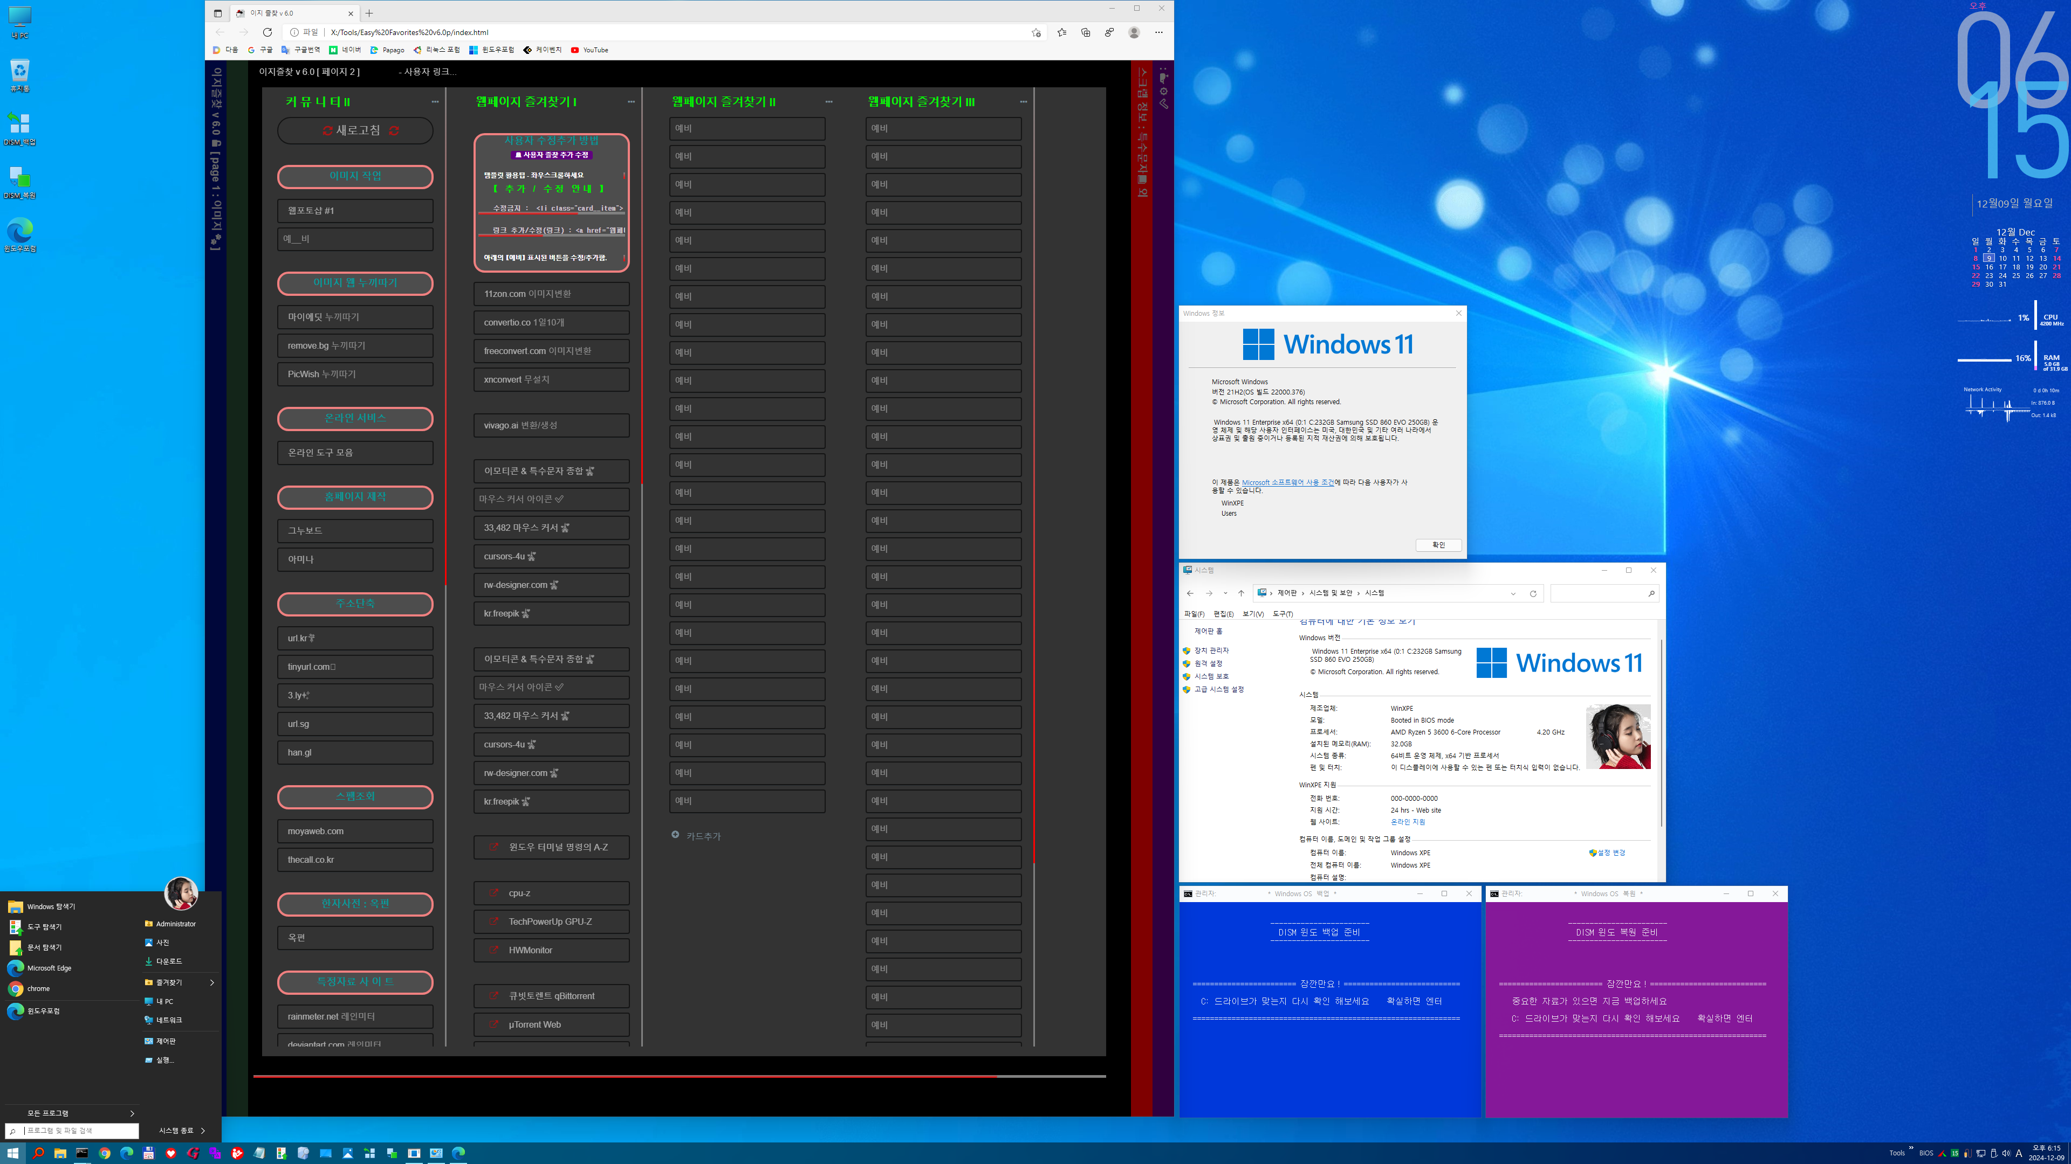The image size is (2071, 1164).
Task: Open the recent locations dropdown in 시스템 window
Action: tap(1225, 594)
